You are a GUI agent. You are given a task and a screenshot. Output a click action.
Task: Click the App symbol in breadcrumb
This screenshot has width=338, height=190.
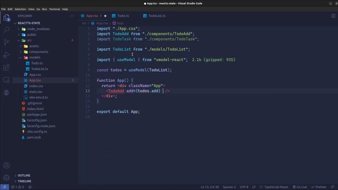pyautogui.click(x=120, y=23)
